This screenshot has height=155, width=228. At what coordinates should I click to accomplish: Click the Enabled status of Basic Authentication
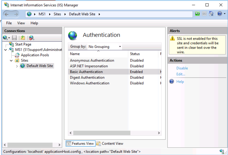click(x=136, y=72)
